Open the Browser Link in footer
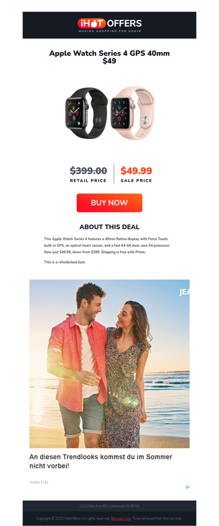This screenshot has height=526, width=219. coord(121,518)
